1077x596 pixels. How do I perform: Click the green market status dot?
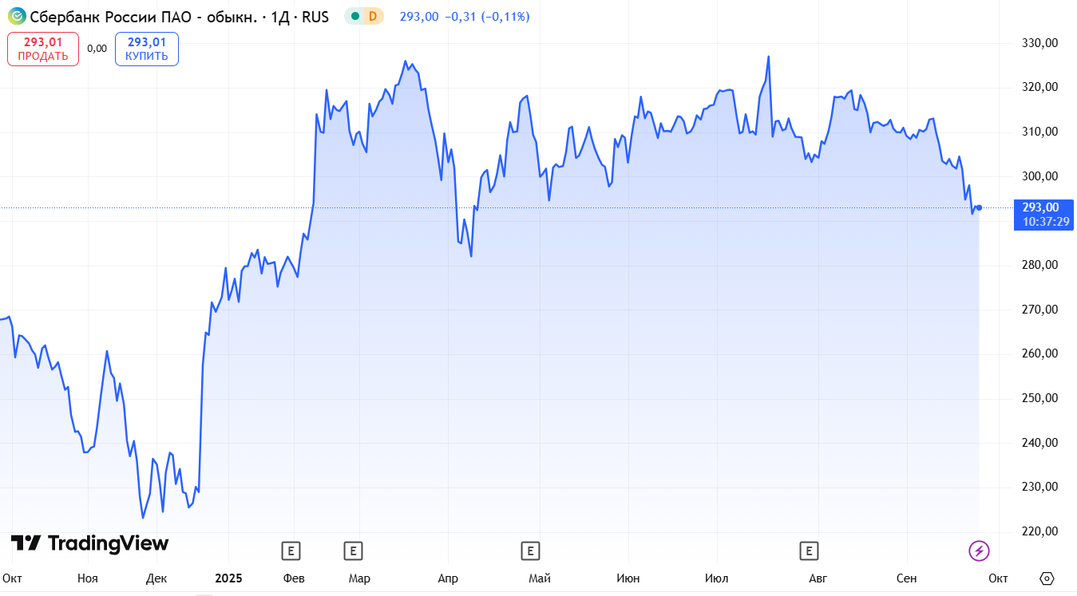355,16
